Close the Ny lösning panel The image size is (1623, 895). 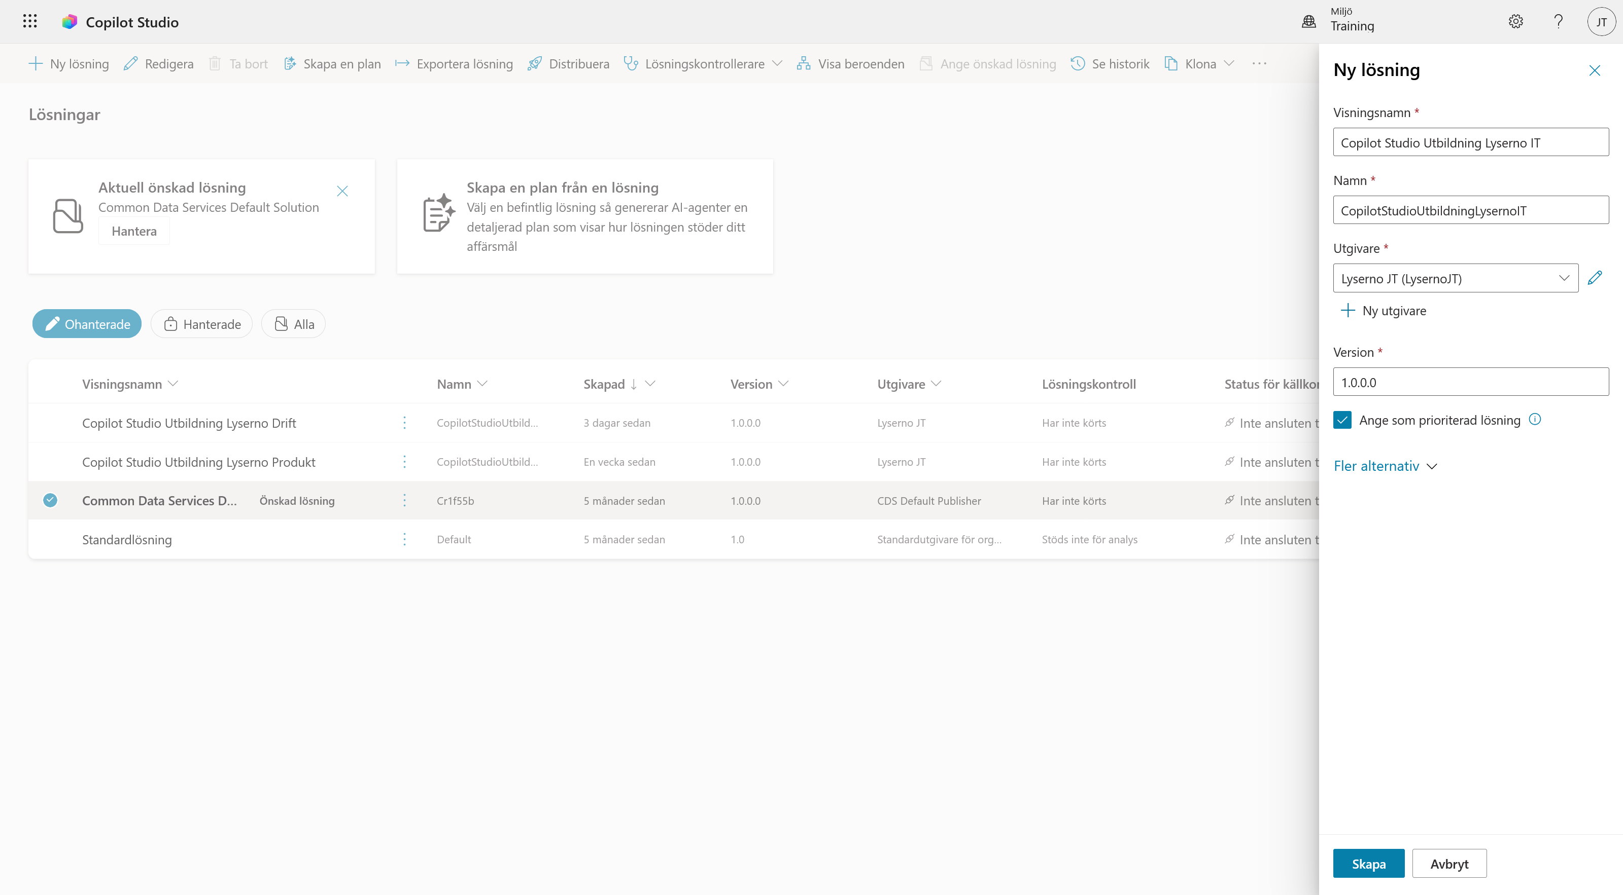click(x=1595, y=70)
